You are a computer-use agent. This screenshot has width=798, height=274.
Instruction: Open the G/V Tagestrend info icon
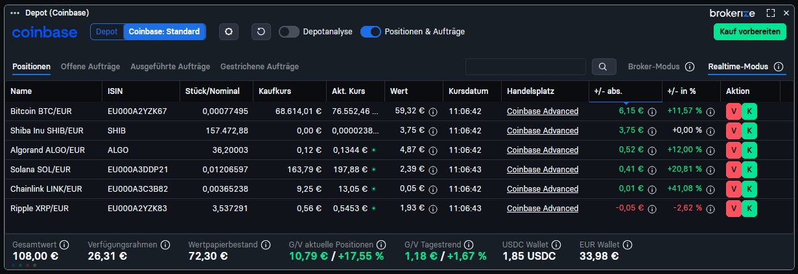(469, 245)
